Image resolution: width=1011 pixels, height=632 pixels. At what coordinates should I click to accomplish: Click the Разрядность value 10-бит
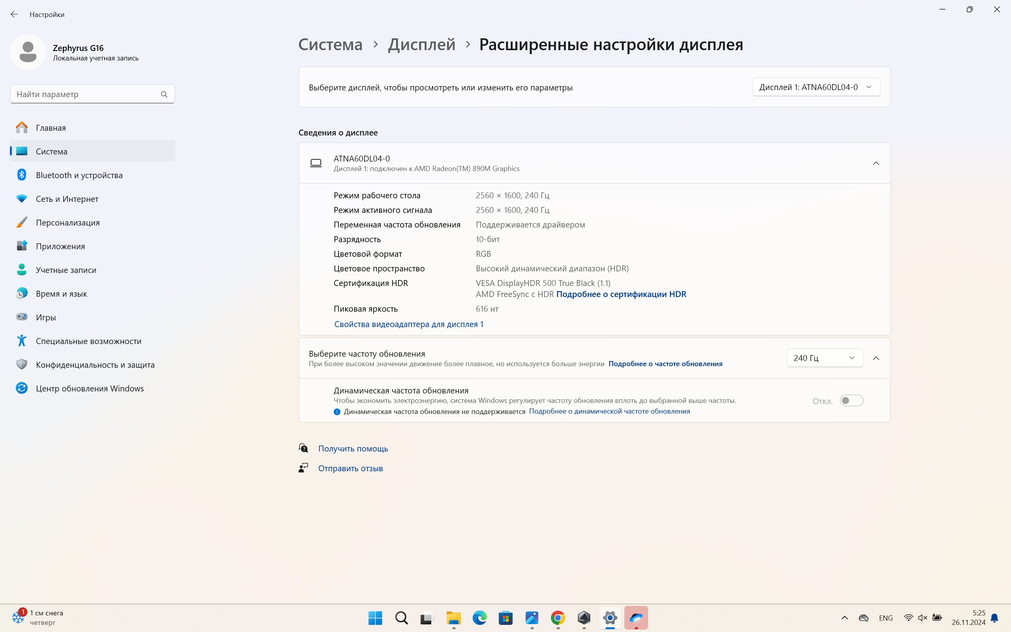[488, 239]
